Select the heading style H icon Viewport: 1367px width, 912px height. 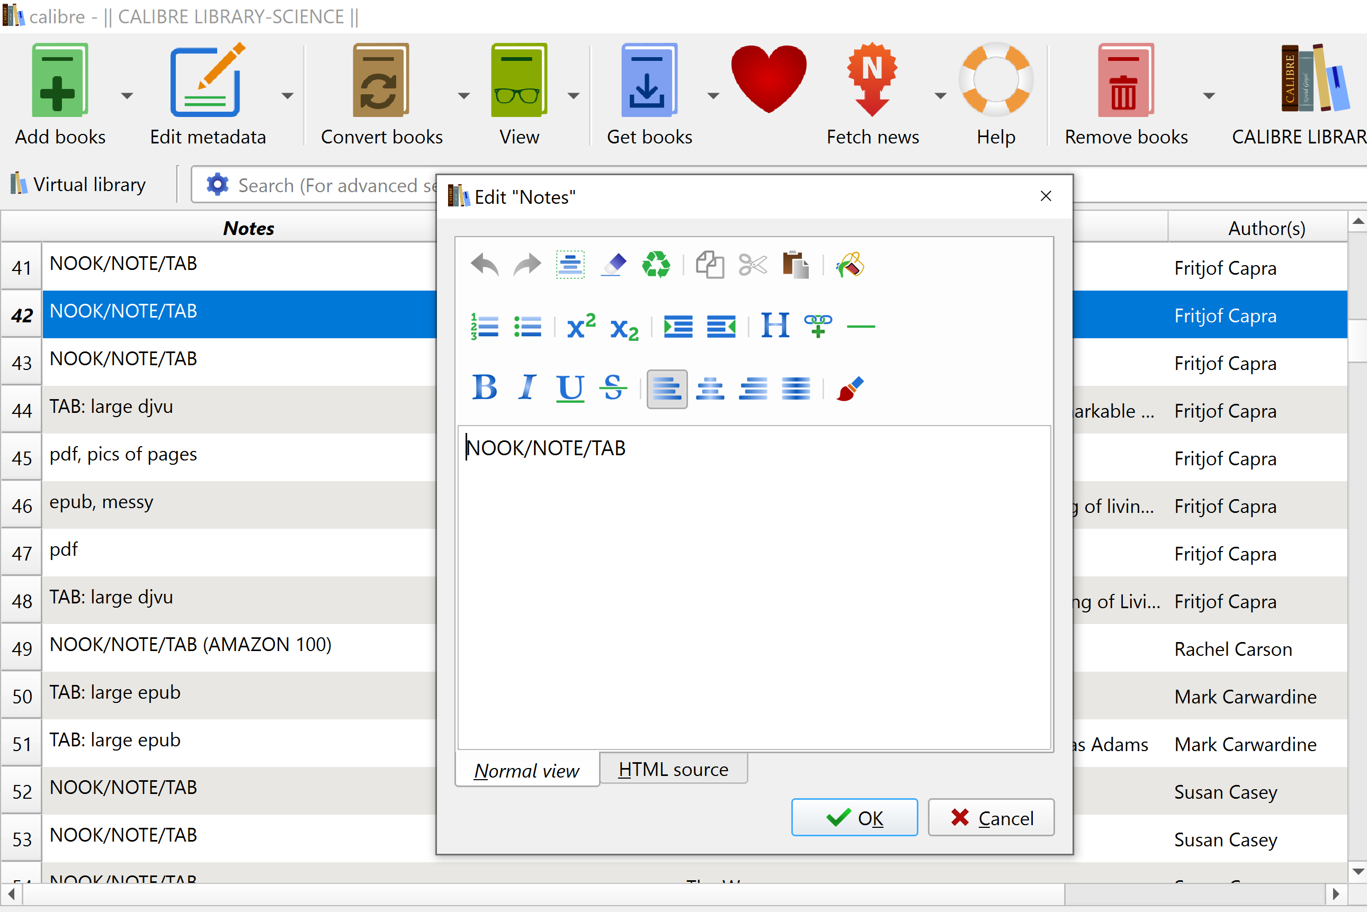775,326
